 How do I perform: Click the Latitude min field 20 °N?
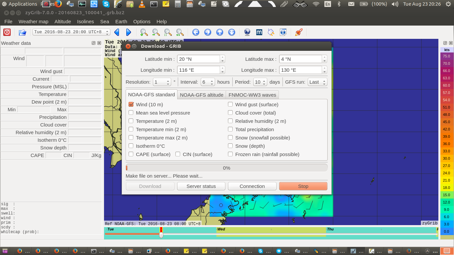point(199,59)
